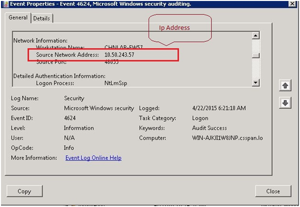Go to the previous event with the up arrow
This screenshot has height=207, width=300.
(x=285, y=86)
